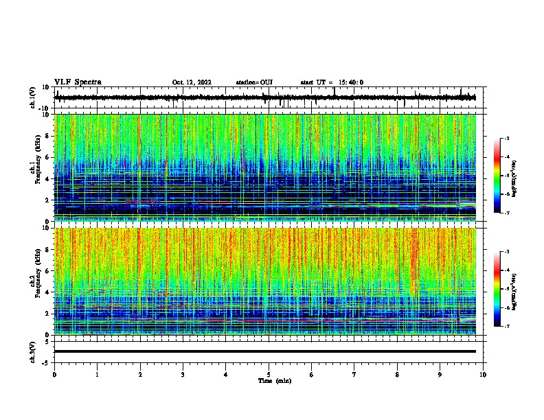Click the log(PSD) label beside ch.2 colorbar
Screen dimensions: 544x420
[x=514, y=292]
